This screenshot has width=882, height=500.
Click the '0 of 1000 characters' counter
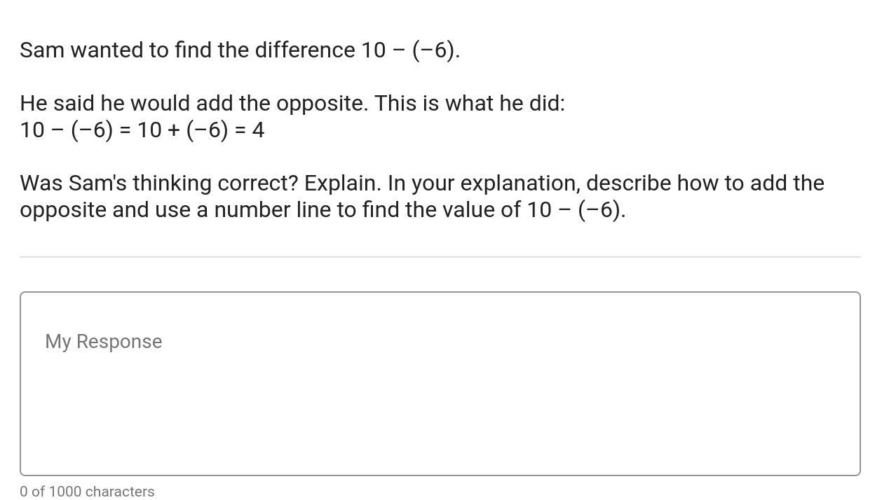pos(87,492)
